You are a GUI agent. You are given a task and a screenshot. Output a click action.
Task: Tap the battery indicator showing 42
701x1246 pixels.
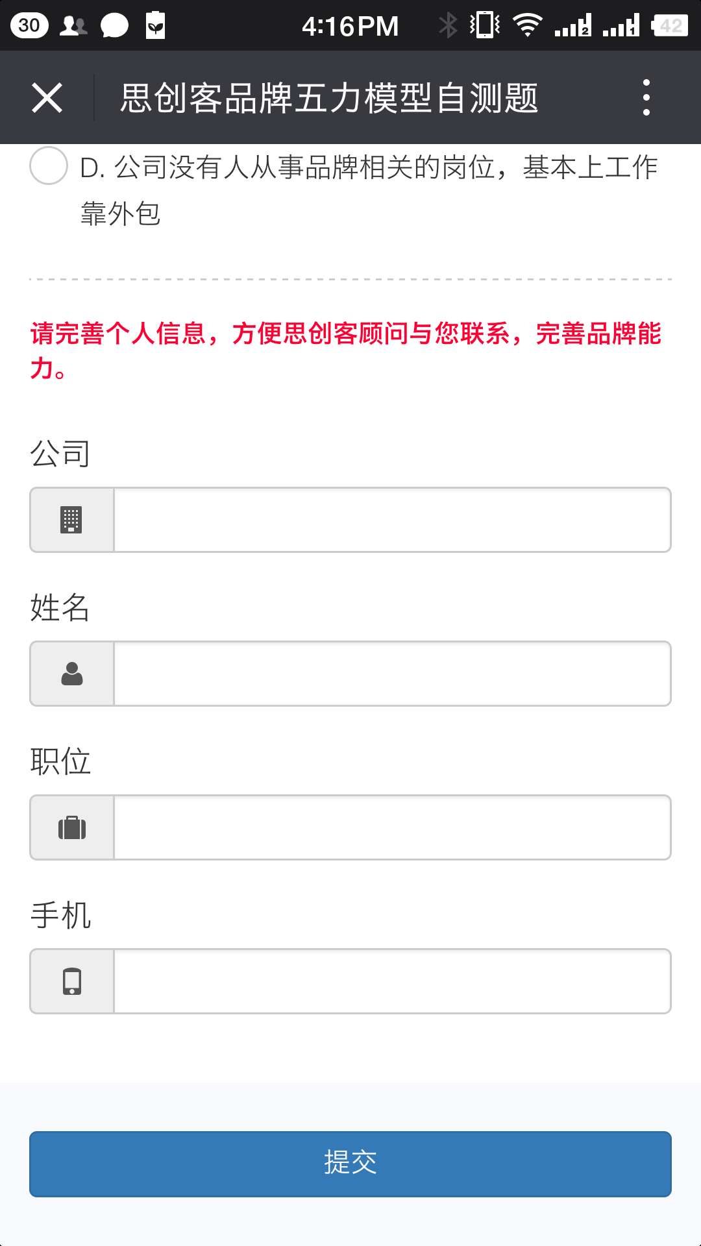(670, 26)
